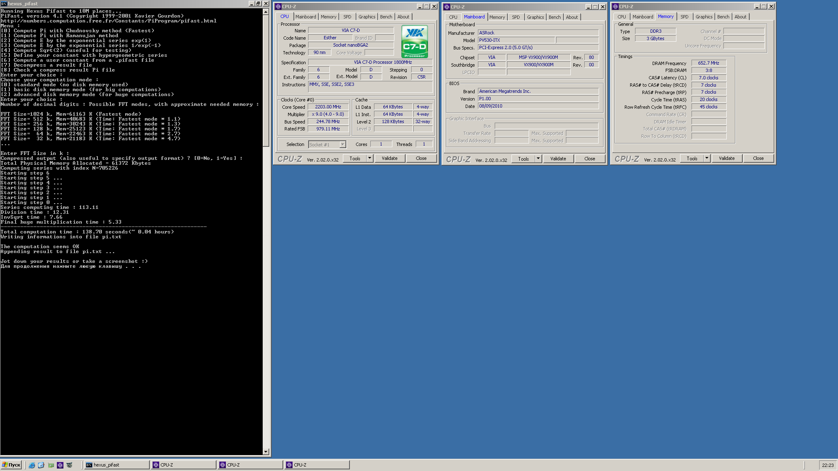838x471 pixels.
Task: Switch Mainboard-view CPU-Z window to CPU tab
Action: (x=453, y=17)
